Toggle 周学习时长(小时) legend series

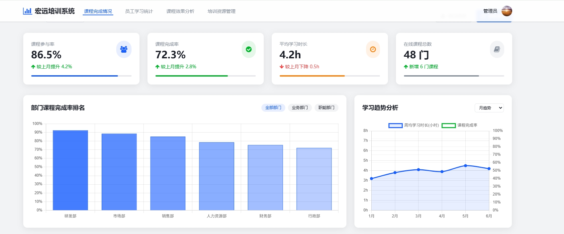tap(414, 125)
